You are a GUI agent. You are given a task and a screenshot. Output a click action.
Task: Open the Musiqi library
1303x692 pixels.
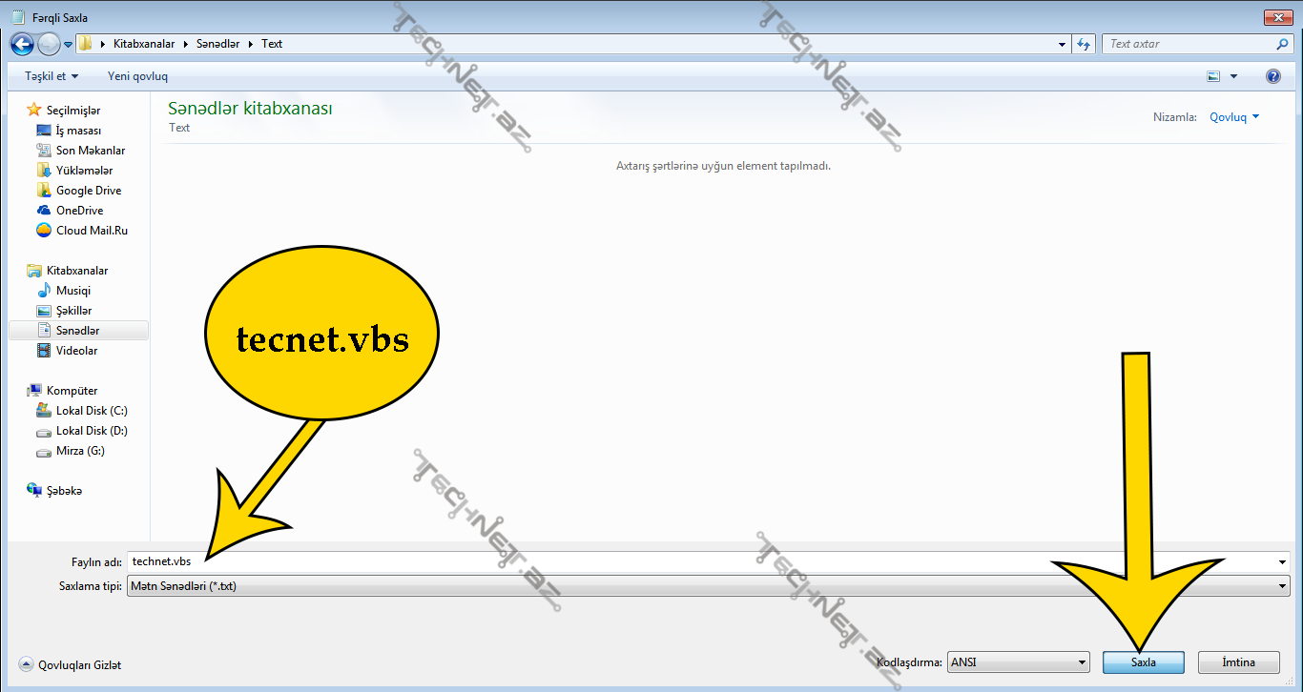(x=72, y=291)
